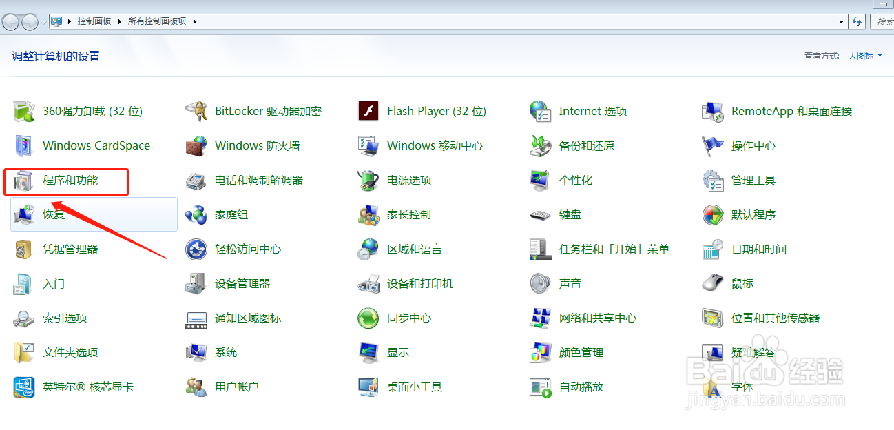Click the 电话和调制解调器 icon

coord(196,180)
